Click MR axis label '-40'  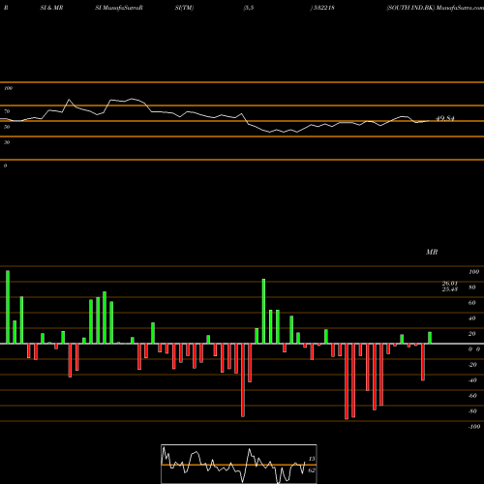472,380
